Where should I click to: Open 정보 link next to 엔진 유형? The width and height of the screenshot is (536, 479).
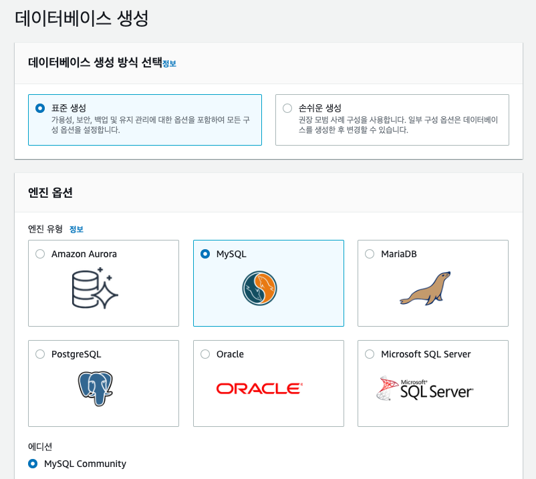tap(76, 229)
